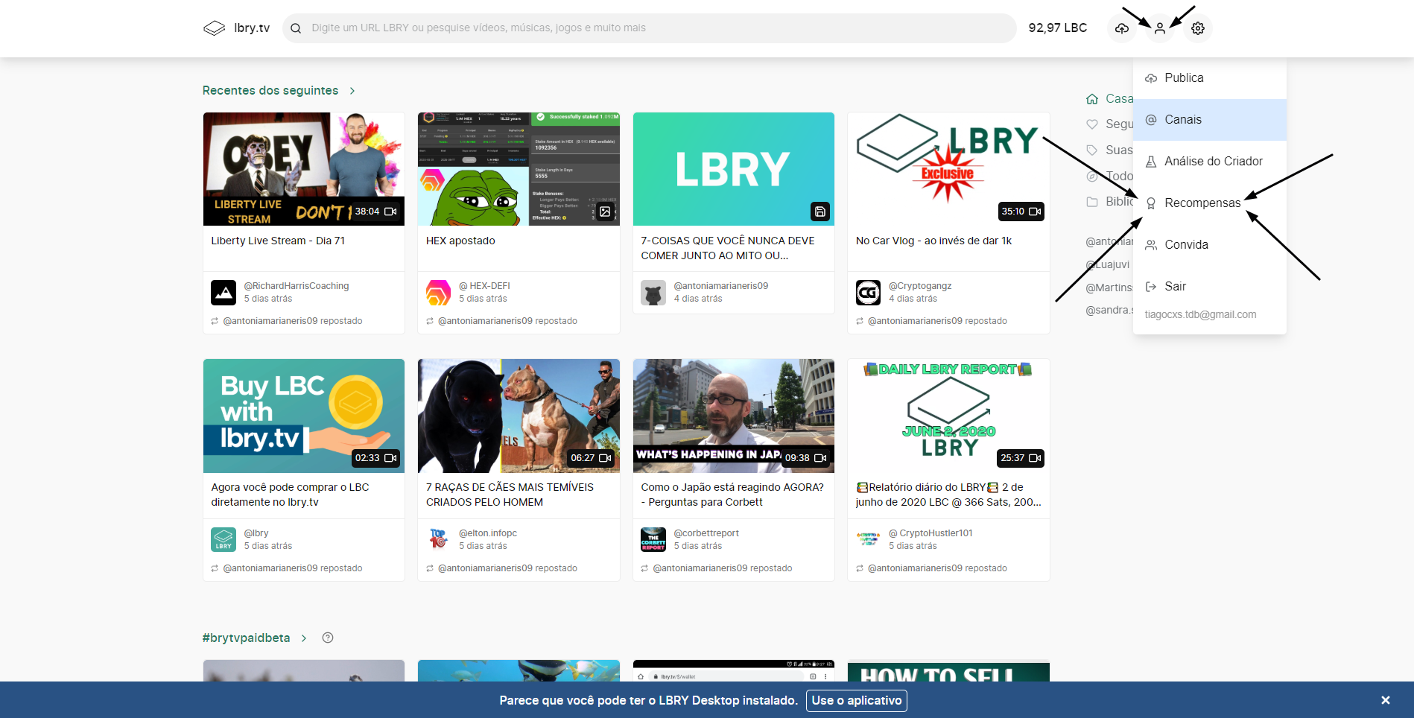Click the @corbettreport channel name

706,533
